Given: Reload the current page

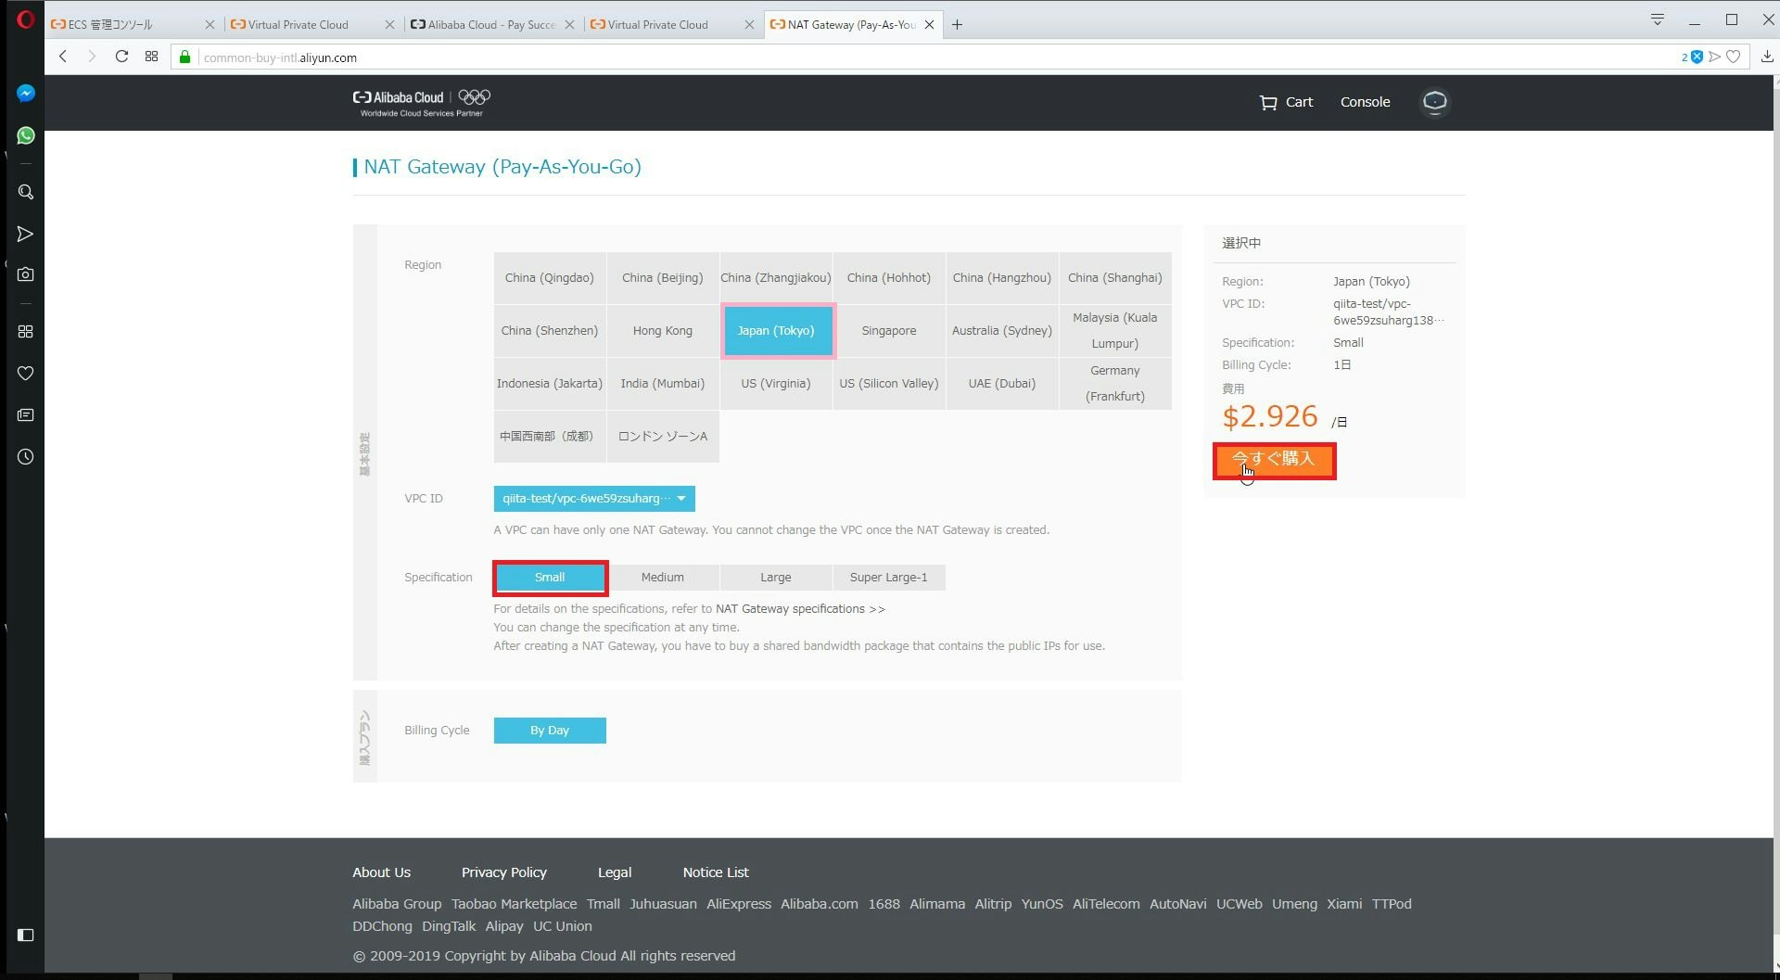Looking at the screenshot, I should pos(121,57).
